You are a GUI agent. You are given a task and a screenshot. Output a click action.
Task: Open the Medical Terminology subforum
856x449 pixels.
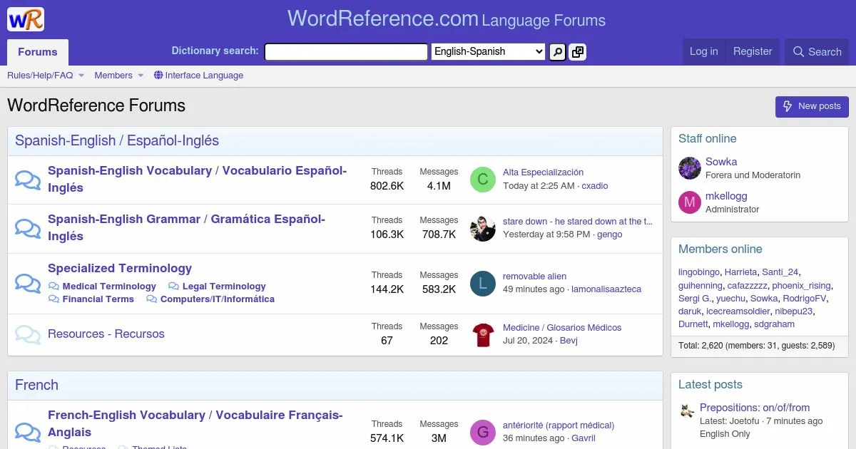coord(109,287)
